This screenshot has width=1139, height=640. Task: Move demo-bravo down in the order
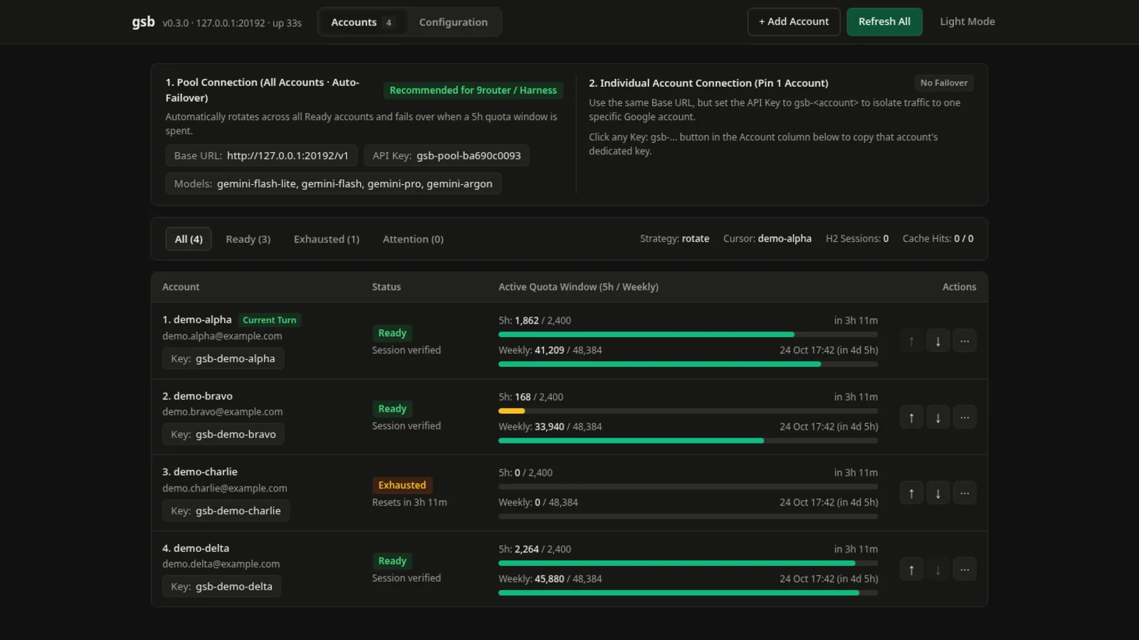pyautogui.click(x=938, y=417)
